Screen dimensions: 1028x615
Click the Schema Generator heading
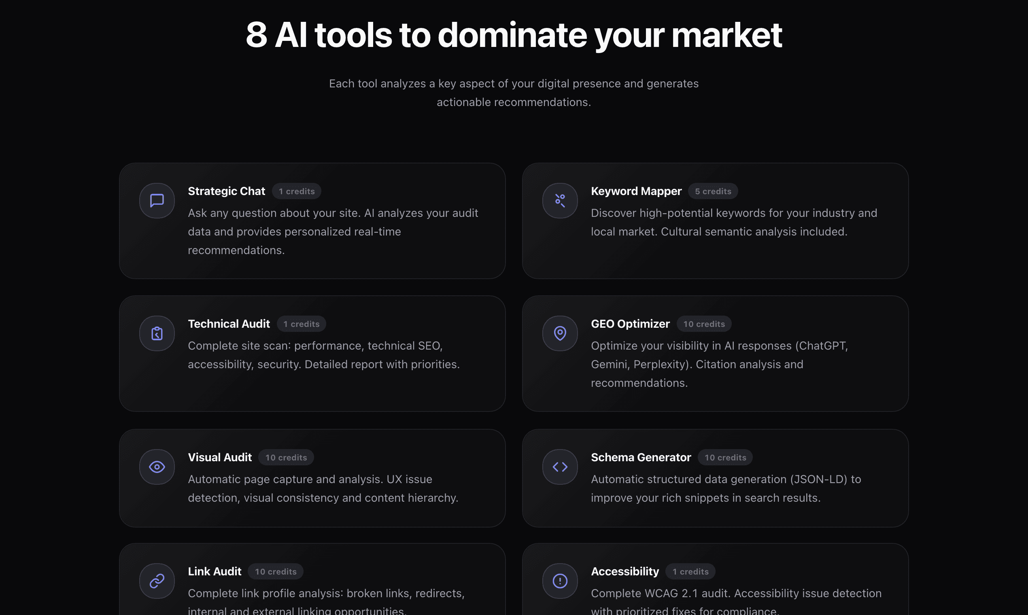(x=641, y=457)
